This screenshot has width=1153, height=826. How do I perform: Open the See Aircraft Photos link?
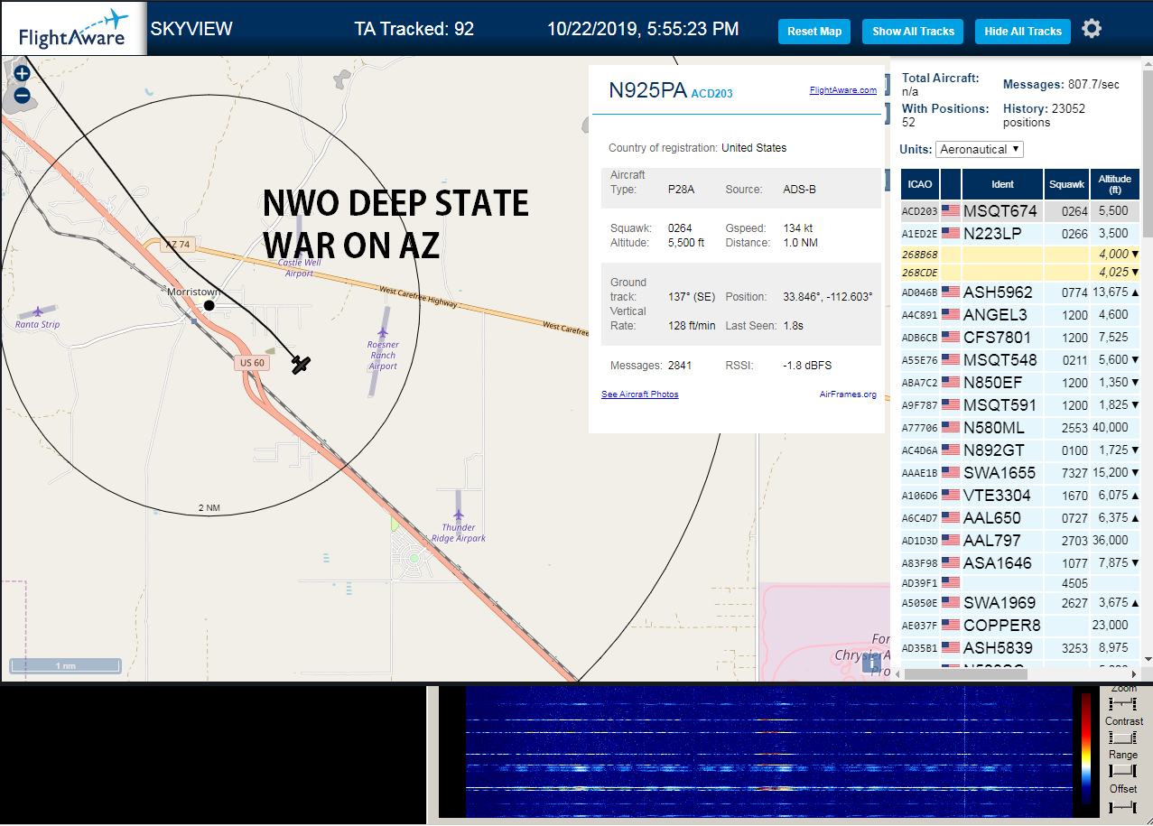pos(639,394)
